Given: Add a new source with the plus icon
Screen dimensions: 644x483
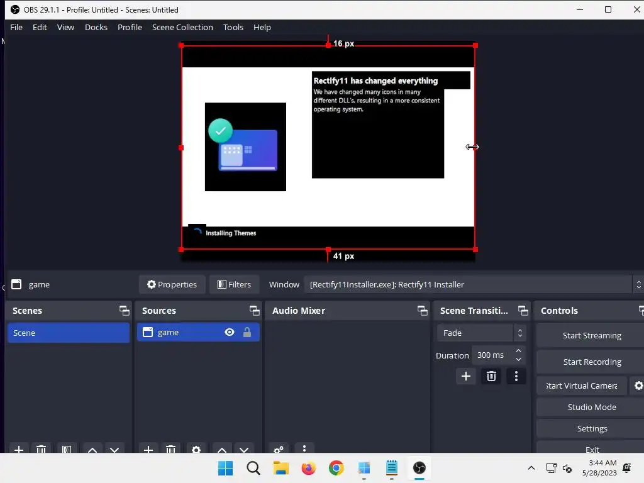Looking at the screenshot, I should 148,449.
